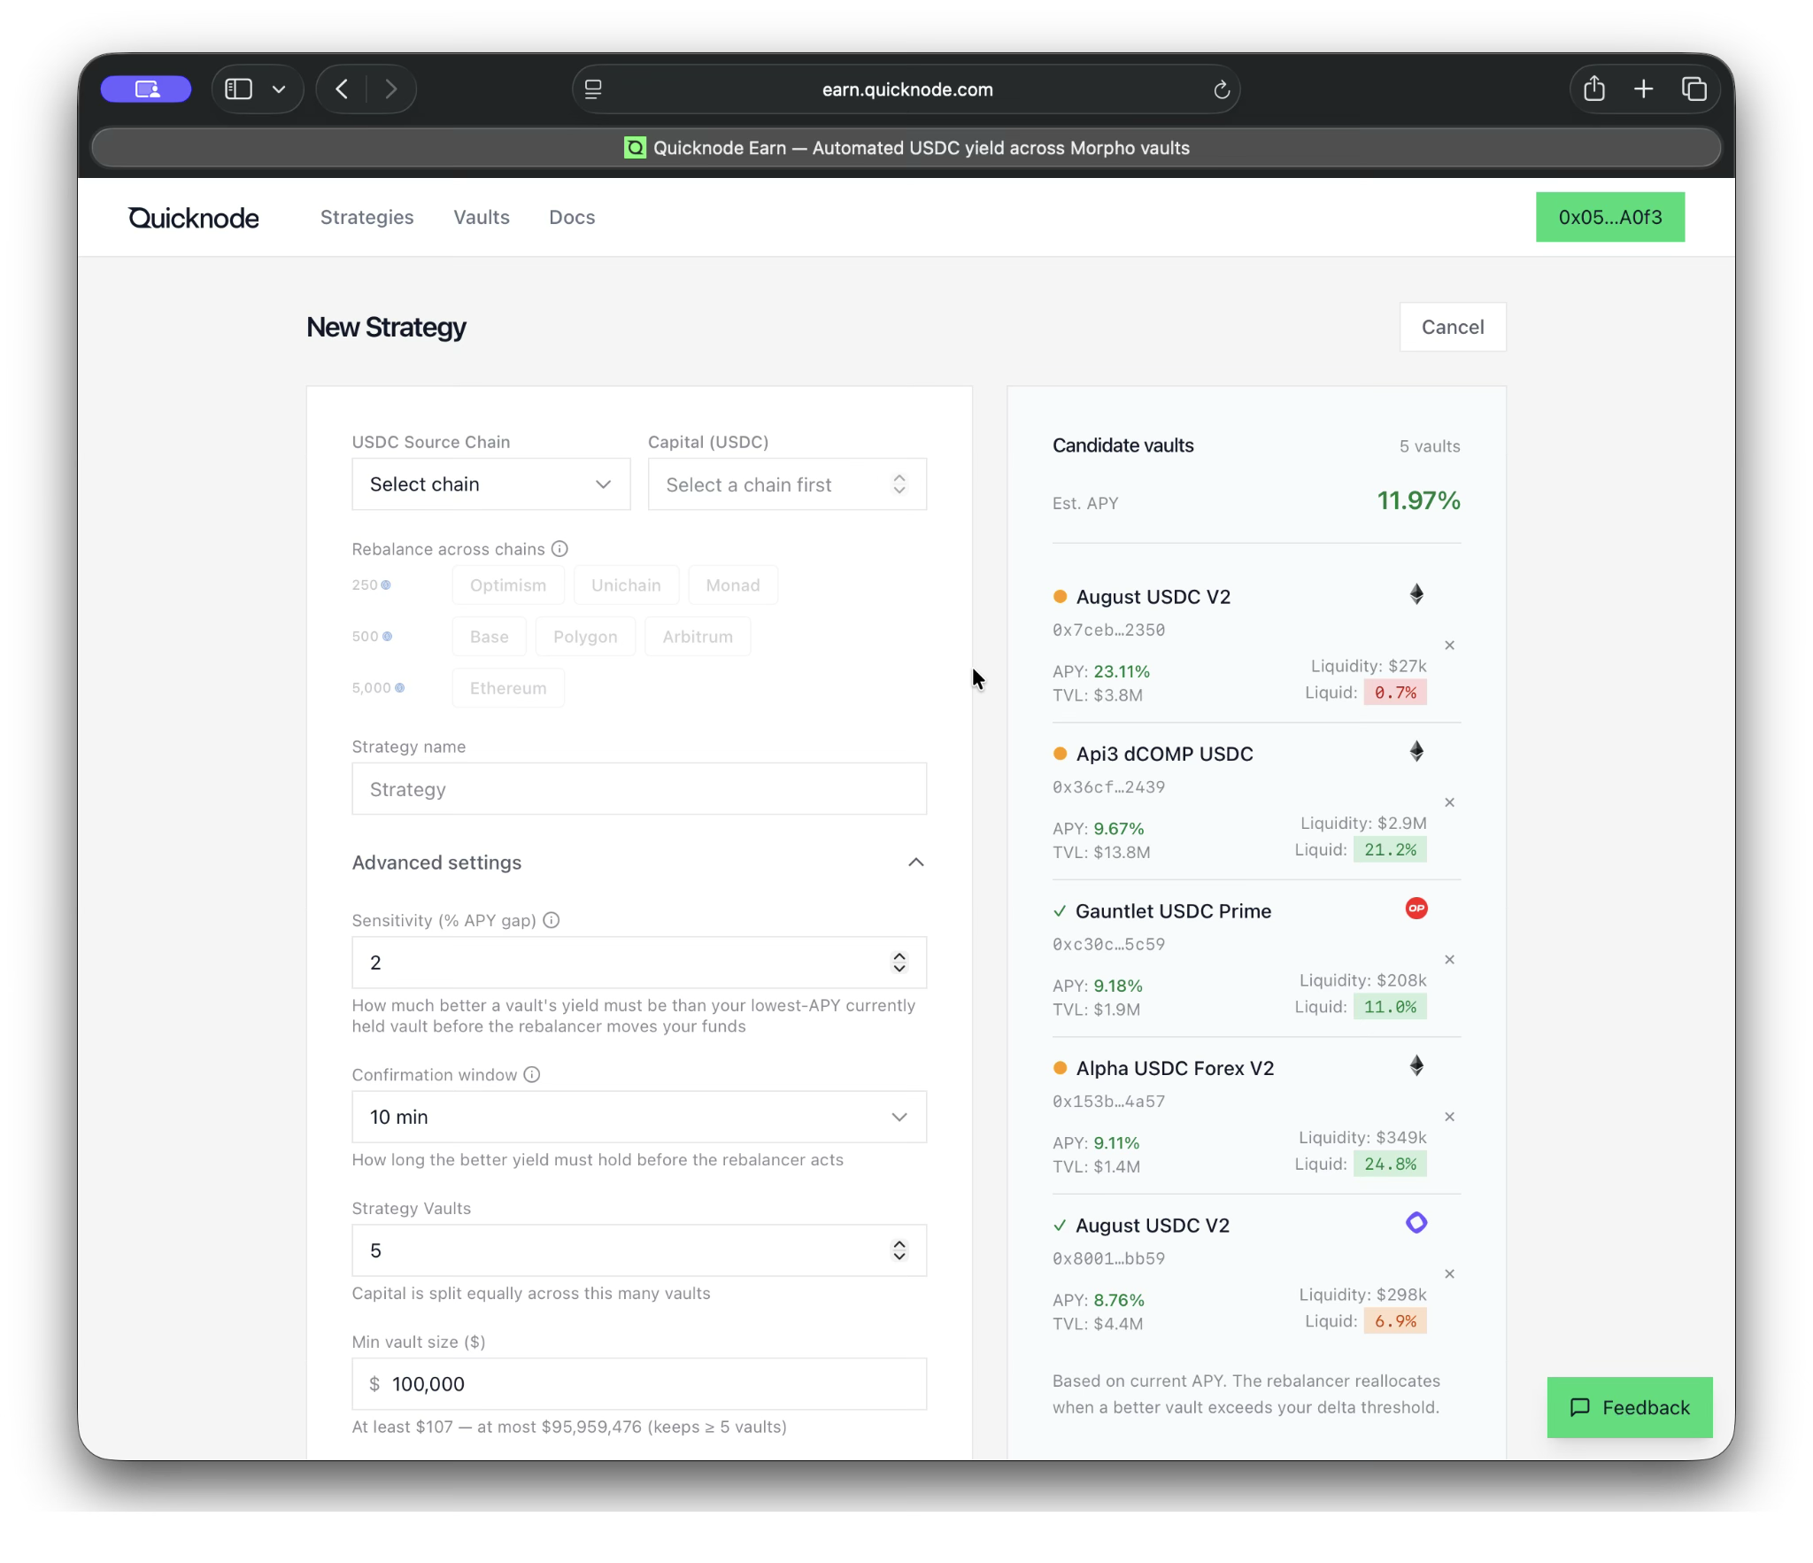1813x1563 pixels.
Task: Open the sidebar options chevron
Action: point(279,89)
